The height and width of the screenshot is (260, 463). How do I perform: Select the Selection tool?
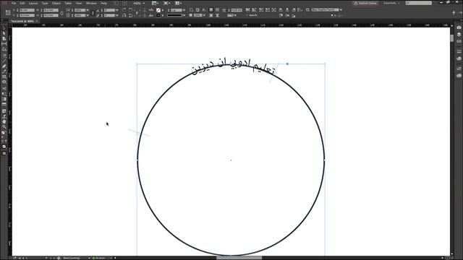click(x=4, y=28)
